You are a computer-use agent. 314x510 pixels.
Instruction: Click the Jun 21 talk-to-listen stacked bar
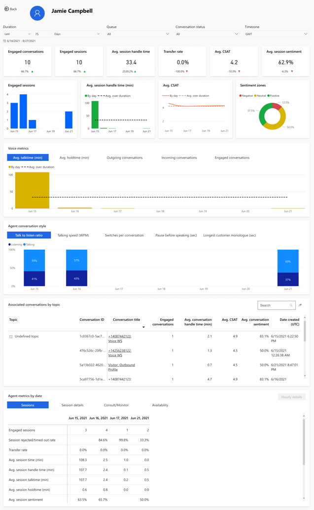tap(288, 268)
